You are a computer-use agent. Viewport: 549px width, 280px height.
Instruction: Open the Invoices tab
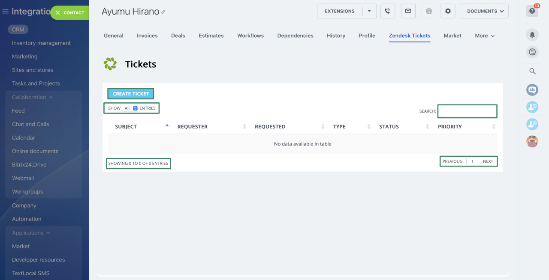point(147,36)
